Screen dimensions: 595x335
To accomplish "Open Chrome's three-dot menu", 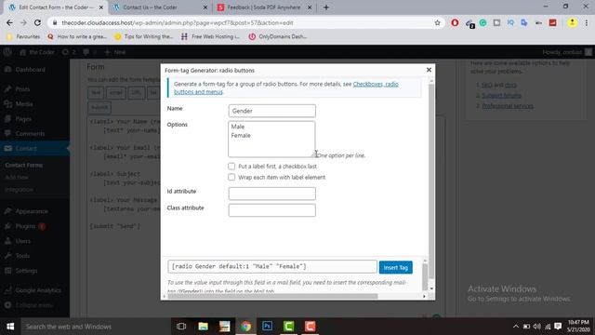I will 587,22.
